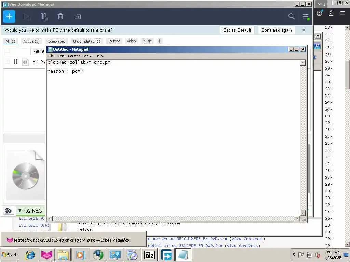Image resolution: width=350 pixels, height=262 pixels.
Task: Click the GB1CFRE_EN_DVD.iso View Contents link
Action: [x=242, y=246]
